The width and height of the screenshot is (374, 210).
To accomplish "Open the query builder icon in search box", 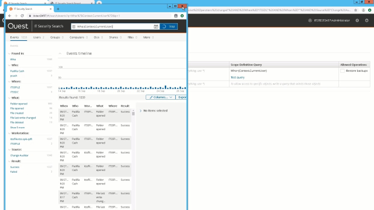I will (74, 26).
